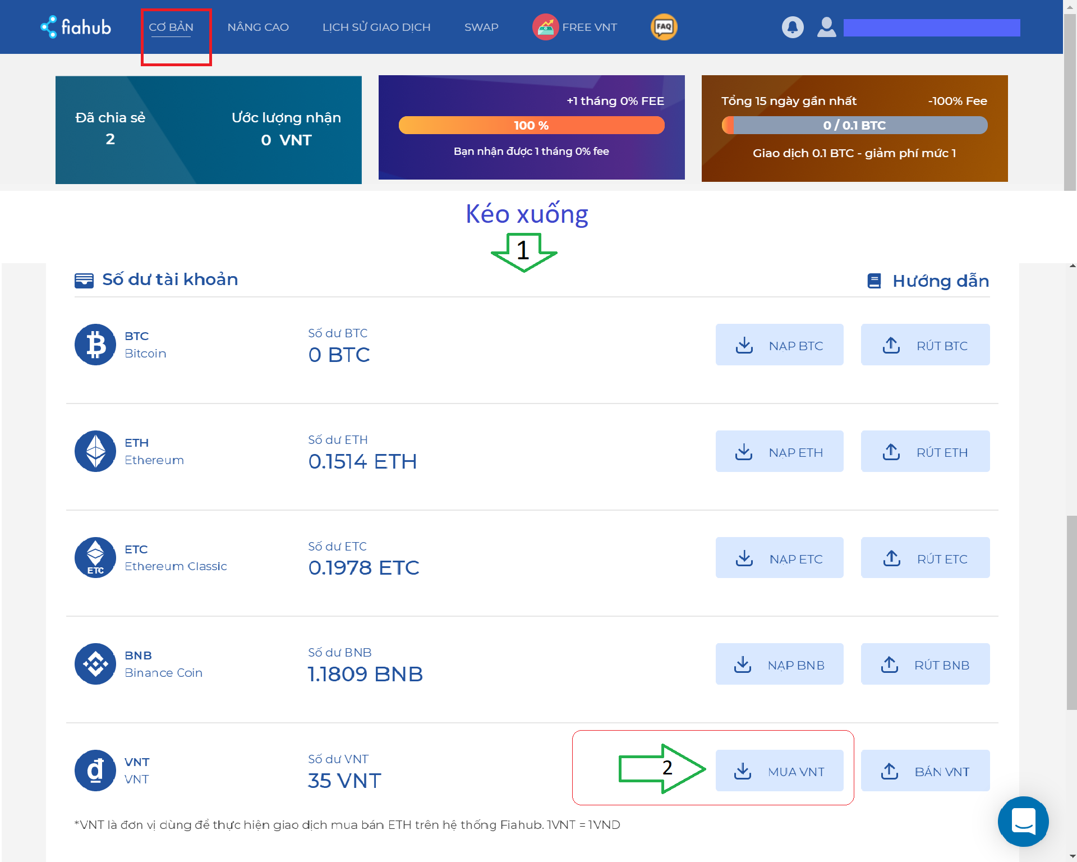Go to the SWAP page
1077x862 pixels.
(481, 27)
